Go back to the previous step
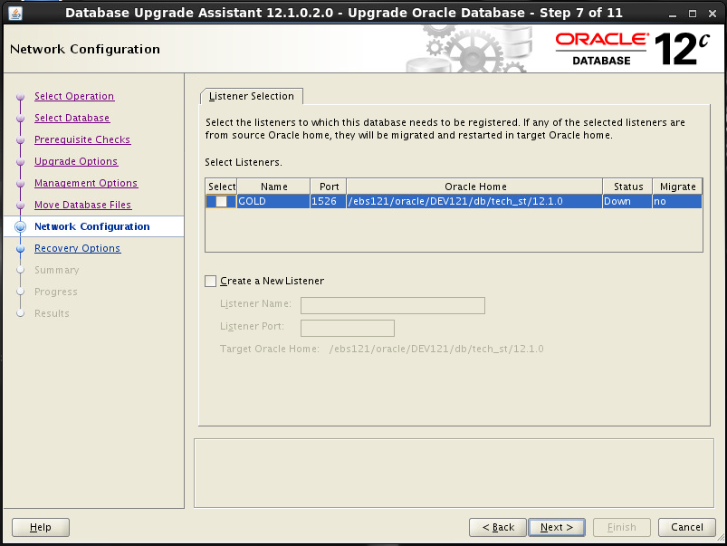Image resolution: width=727 pixels, height=546 pixels. pos(497,527)
